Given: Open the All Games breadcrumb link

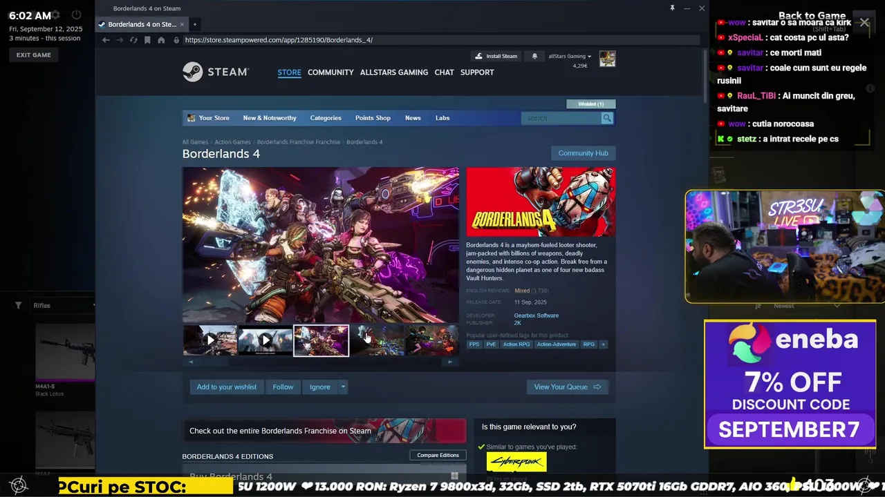Looking at the screenshot, I should 195,142.
